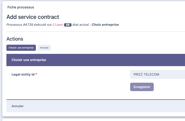Image resolution: width=185 pixels, height=121 pixels.
Task: Click the "Choix entreprise" current state text
Action: point(105,25)
